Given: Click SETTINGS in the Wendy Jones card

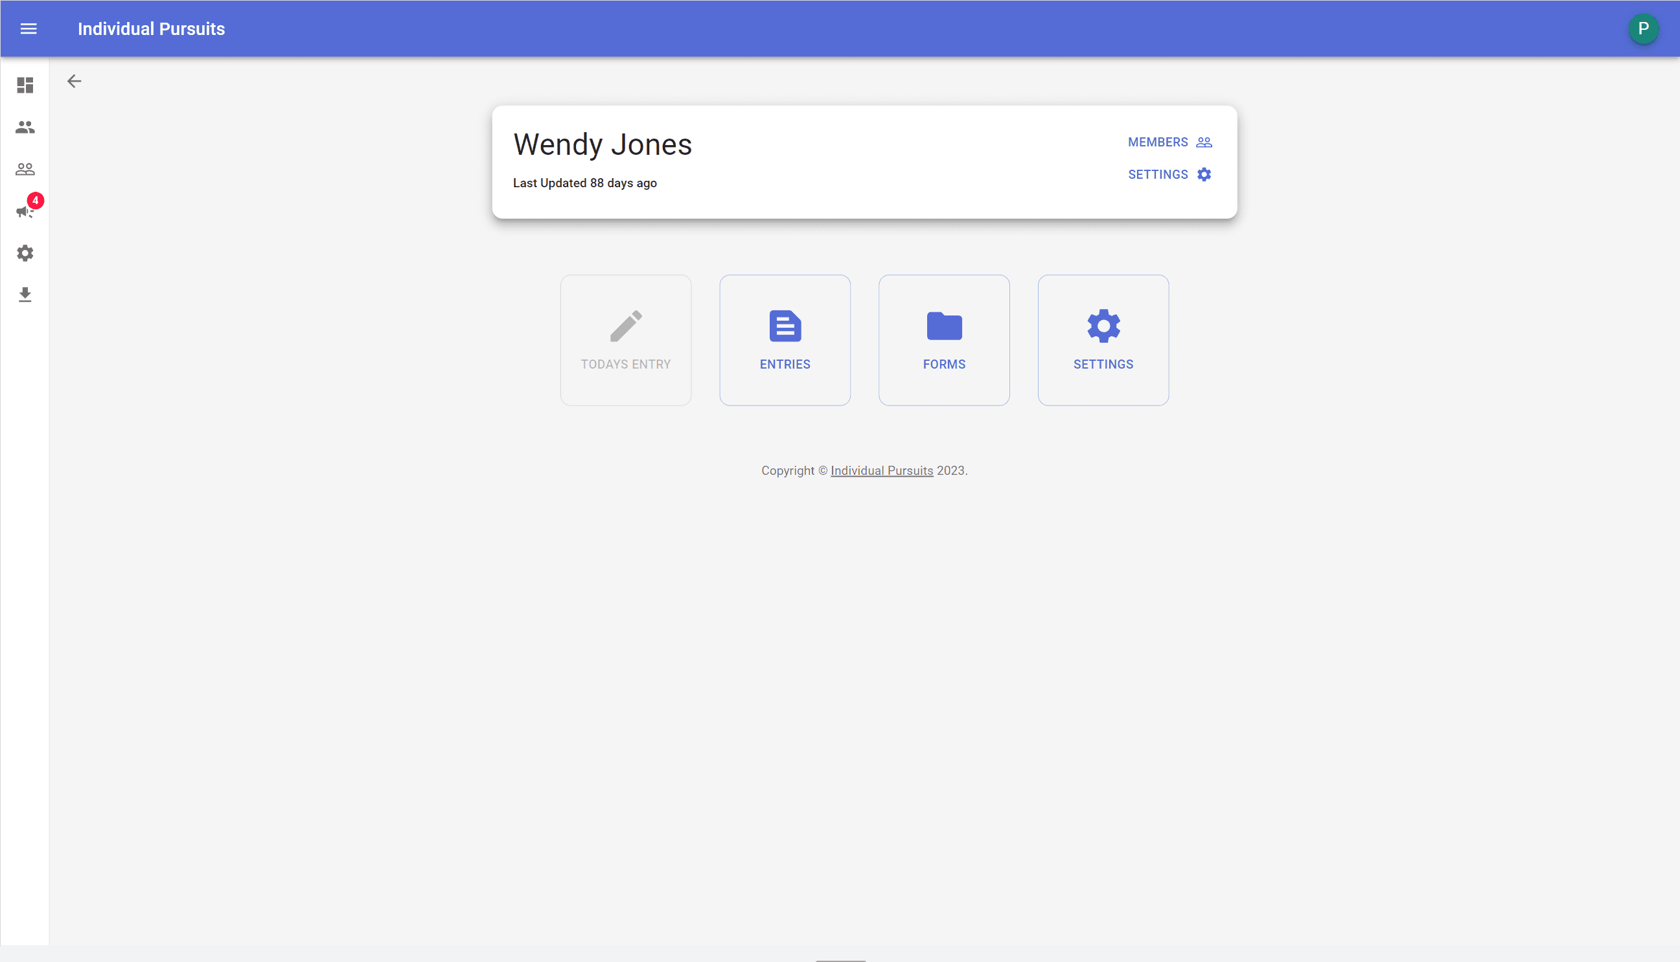Looking at the screenshot, I should [x=1169, y=174].
